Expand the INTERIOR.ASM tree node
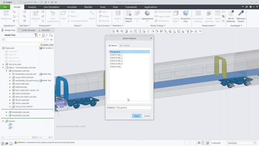Viewport: 259px width, 146px height. click(10, 87)
